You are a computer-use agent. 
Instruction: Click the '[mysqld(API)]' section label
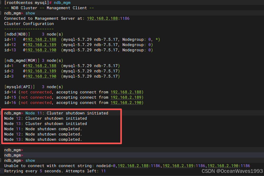click(x=19, y=87)
